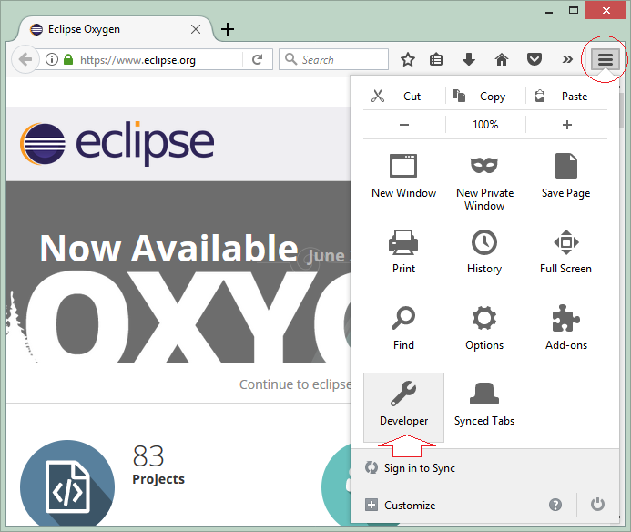Click Sign in to Sync
This screenshot has width=631, height=532.
[484, 467]
